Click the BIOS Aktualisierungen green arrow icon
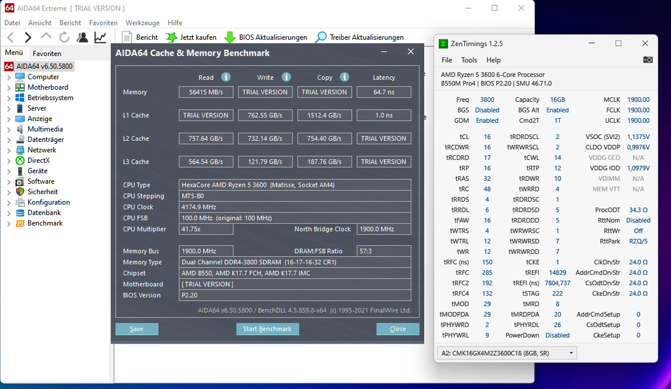 coord(230,37)
